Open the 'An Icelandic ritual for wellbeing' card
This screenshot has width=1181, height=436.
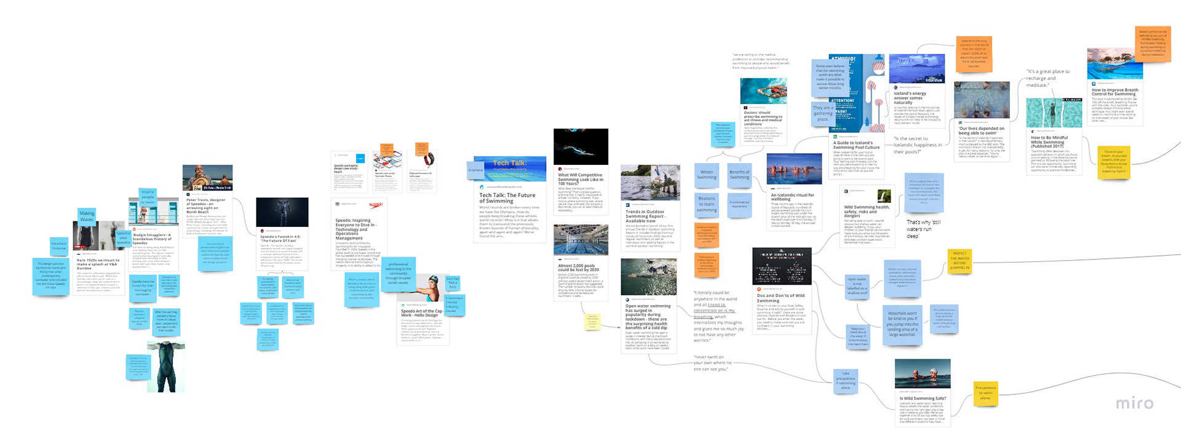[794, 192]
